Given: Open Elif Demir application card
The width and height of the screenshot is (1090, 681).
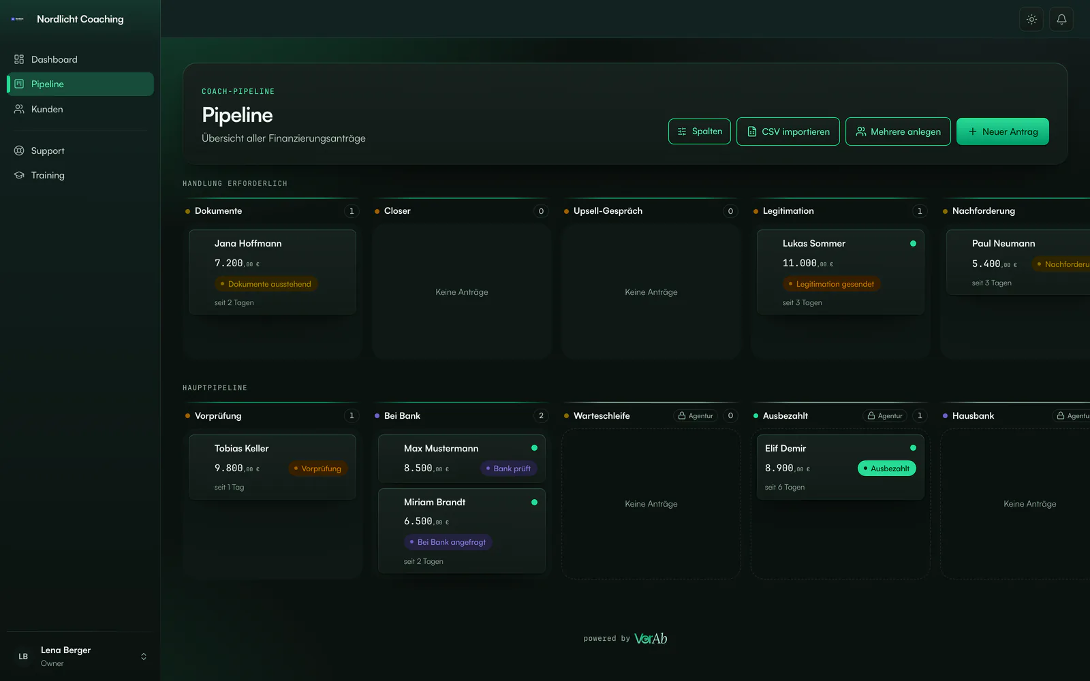Looking at the screenshot, I should click(841, 467).
